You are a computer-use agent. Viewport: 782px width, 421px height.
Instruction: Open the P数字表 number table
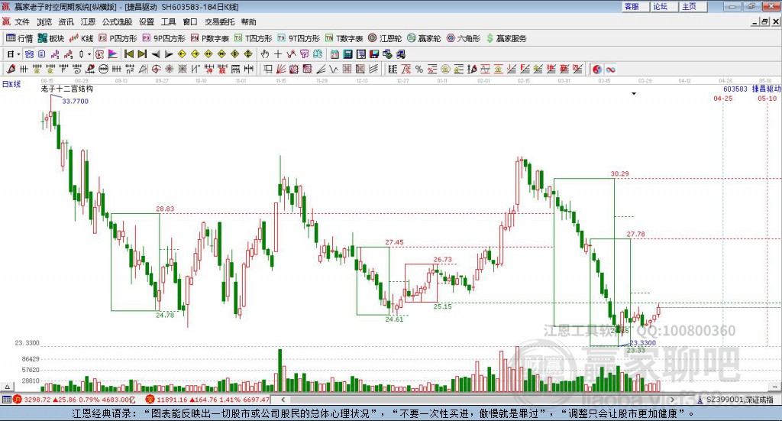(x=210, y=38)
